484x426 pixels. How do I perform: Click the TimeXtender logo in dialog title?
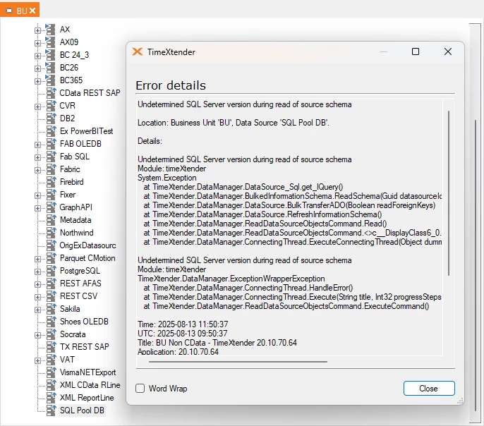pyautogui.click(x=138, y=51)
